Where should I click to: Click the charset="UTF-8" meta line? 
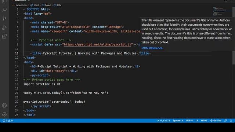50,22
